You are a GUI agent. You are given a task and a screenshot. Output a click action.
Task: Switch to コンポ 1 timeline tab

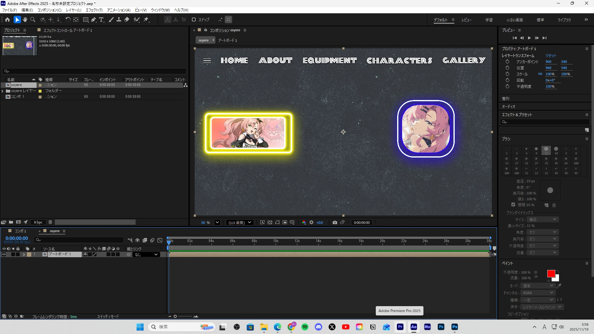click(20, 231)
